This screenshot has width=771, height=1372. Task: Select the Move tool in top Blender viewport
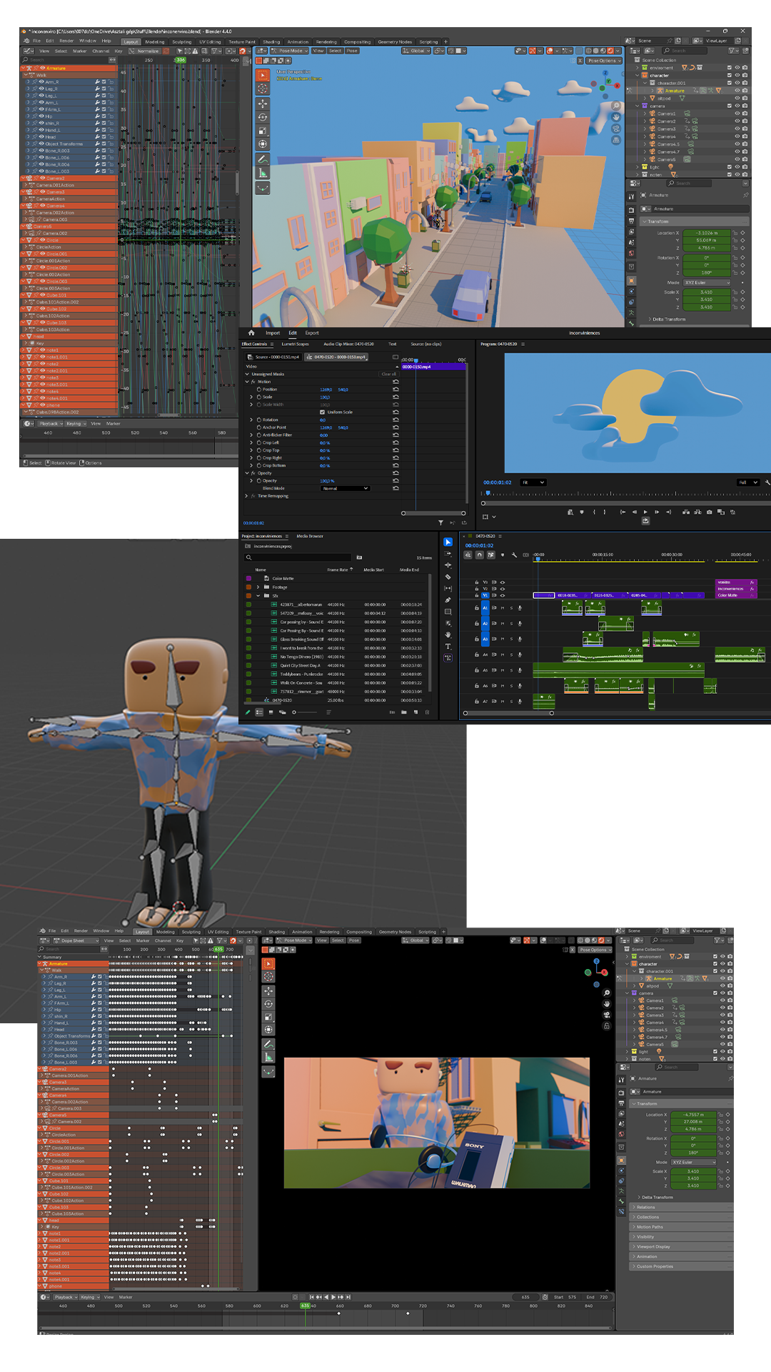point(263,104)
